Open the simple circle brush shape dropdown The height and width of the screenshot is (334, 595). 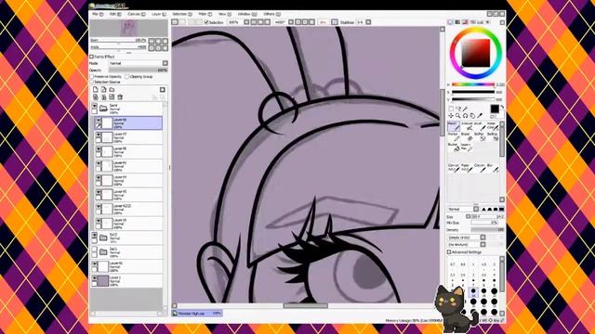point(483,238)
